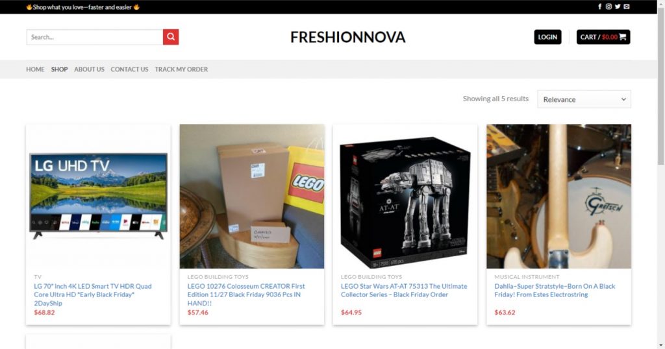
Task: View the LG UHD TV product image
Action: pyautogui.click(x=99, y=196)
